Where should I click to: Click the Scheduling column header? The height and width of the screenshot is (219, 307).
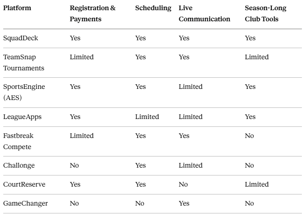coord(153,8)
